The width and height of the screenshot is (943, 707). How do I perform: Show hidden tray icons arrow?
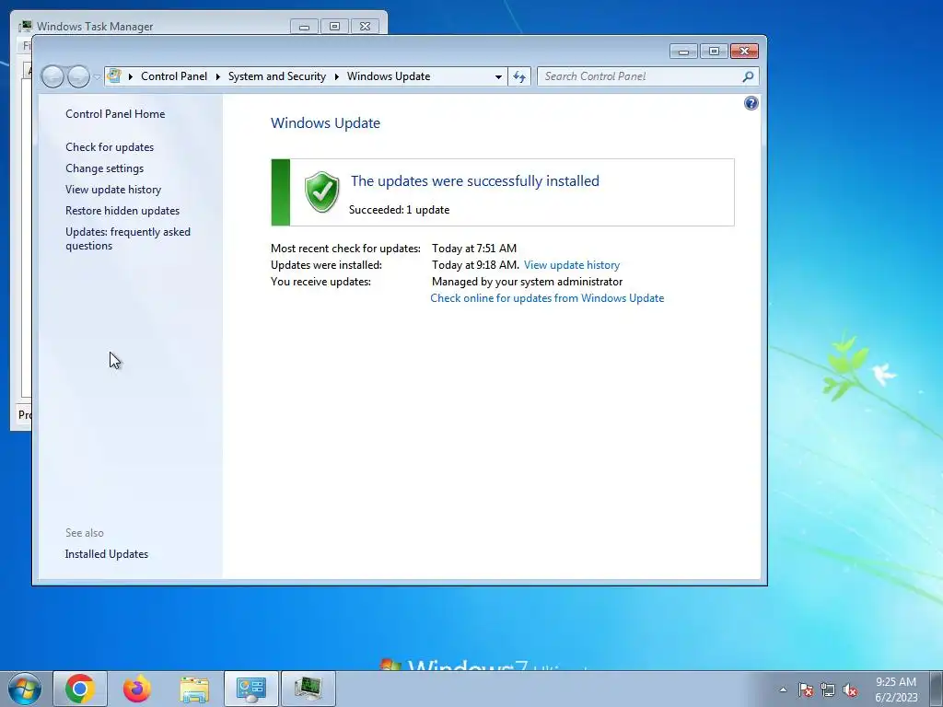coord(783,690)
